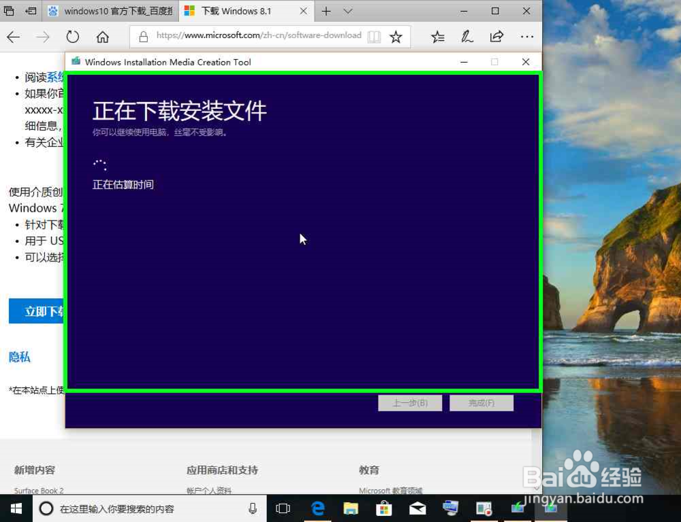Open the 隐私 link on webpage
Image resolution: width=681 pixels, height=522 pixels.
20,357
